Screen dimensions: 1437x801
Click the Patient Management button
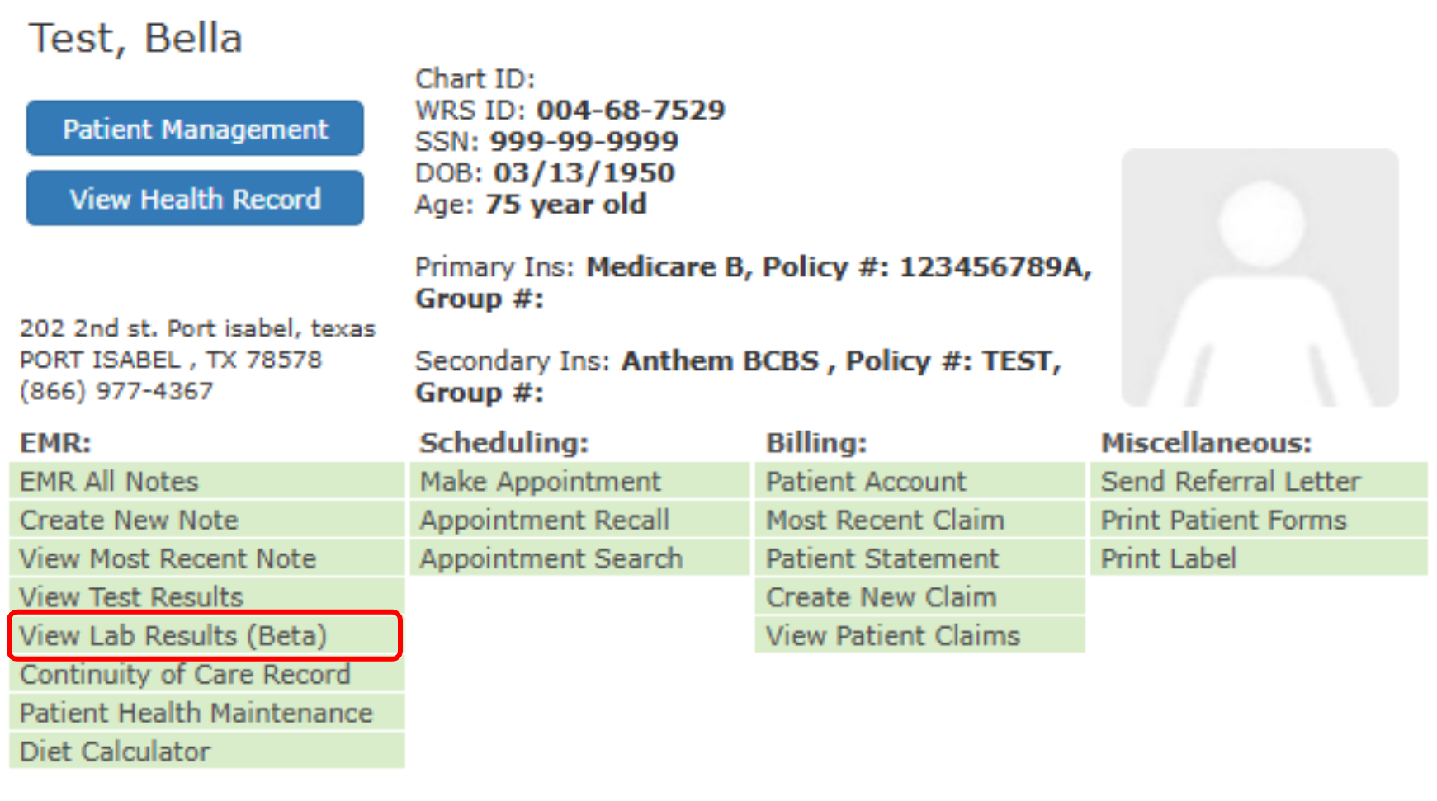click(195, 129)
